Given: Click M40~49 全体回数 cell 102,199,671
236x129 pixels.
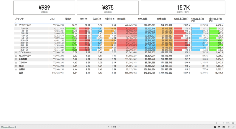Looking at the screenshot, I should [x=165, y=45].
